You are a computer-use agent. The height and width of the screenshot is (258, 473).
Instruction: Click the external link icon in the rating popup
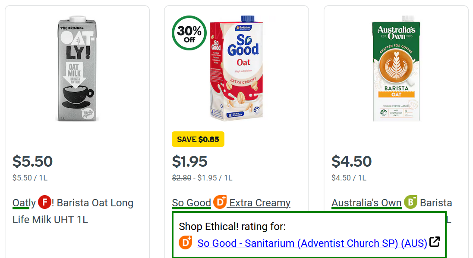pyautogui.click(x=435, y=242)
